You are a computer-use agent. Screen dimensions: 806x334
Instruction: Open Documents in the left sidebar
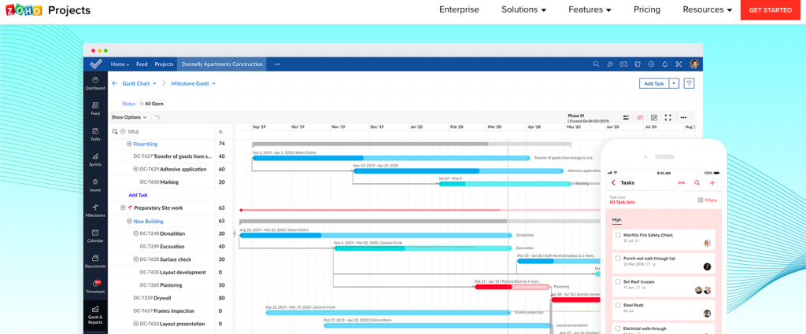coord(95,261)
